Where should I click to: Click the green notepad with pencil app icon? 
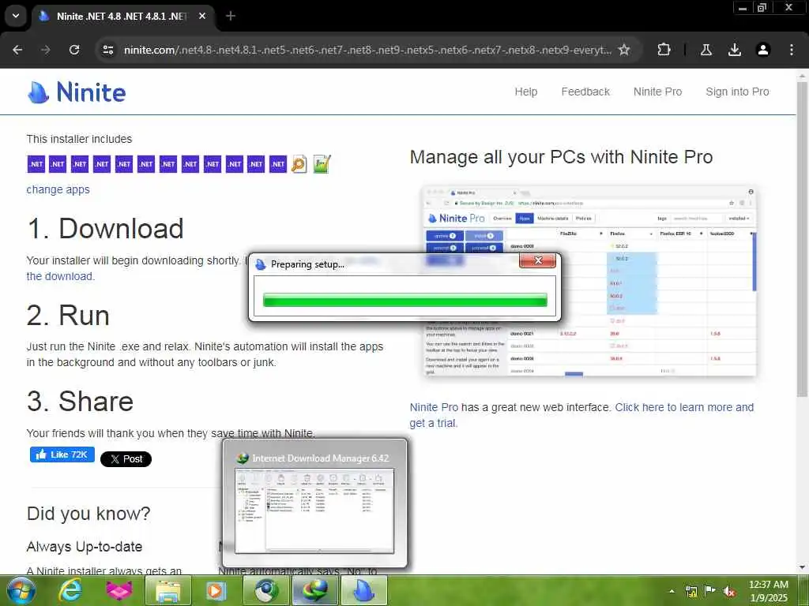(322, 164)
